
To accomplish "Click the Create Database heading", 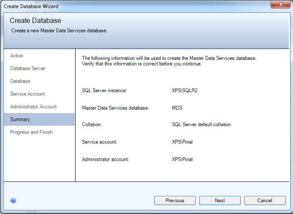I will point(35,21).
